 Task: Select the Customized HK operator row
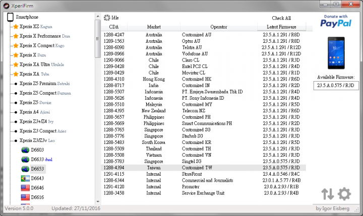coord(204,79)
